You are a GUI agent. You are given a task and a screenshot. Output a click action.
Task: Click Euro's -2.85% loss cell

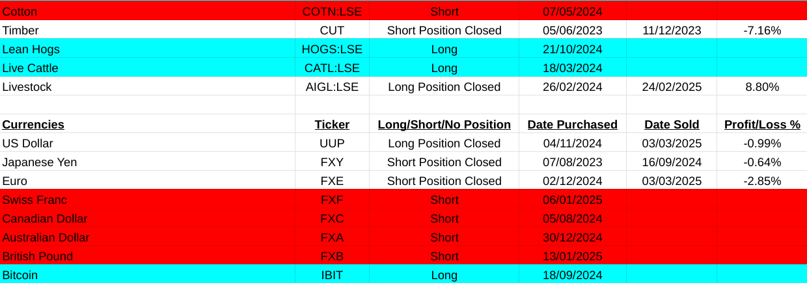pos(762,181)
